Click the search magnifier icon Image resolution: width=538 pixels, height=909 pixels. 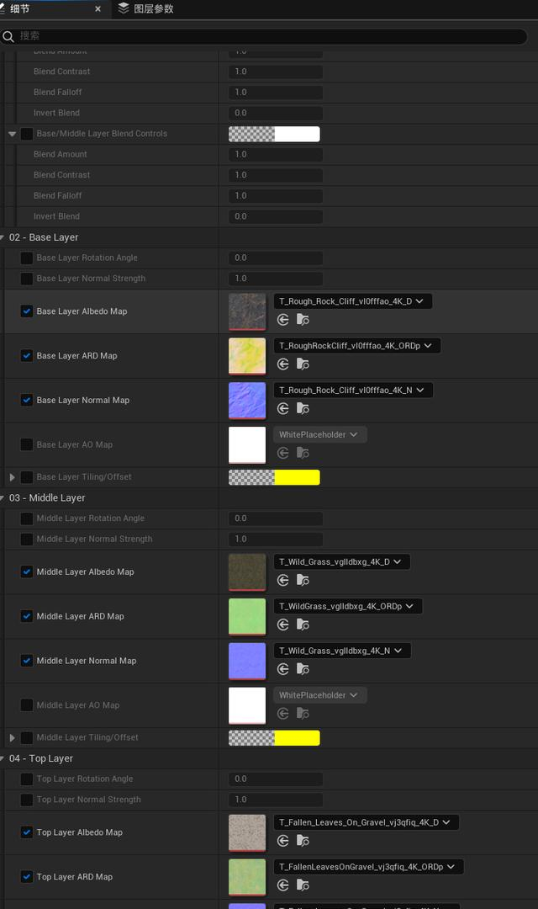tap(8, 36)
